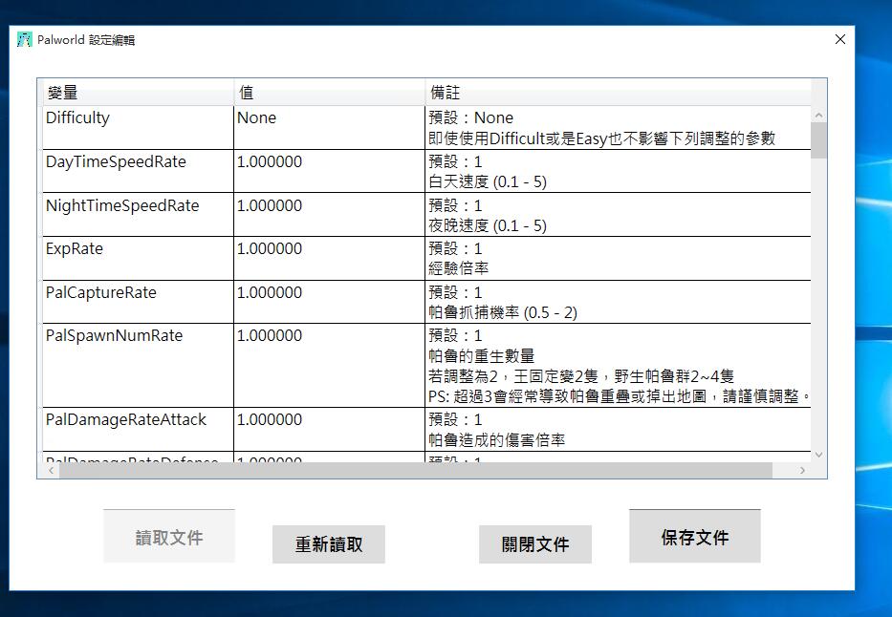
Task: Select the Difficulty variable cell
Action: pos(139,128)
